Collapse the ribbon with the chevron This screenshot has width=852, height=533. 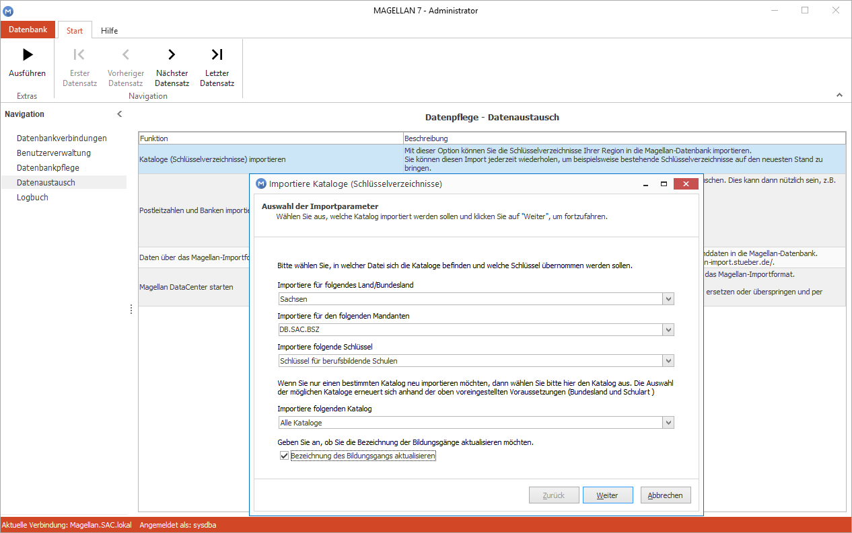click(839, 95)
